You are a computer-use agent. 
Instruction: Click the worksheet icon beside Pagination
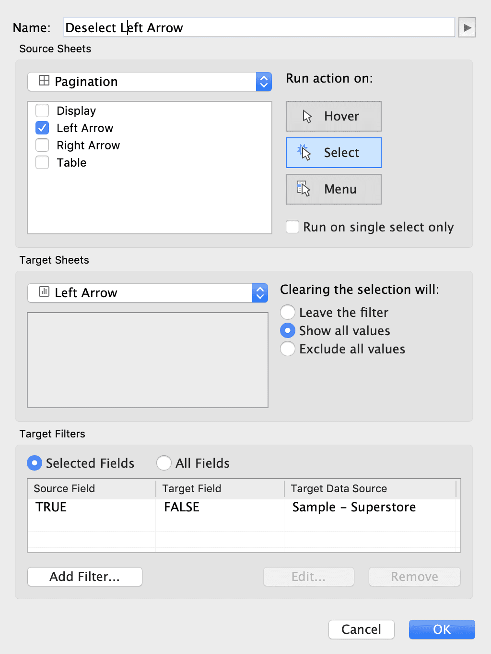(42, 81)
